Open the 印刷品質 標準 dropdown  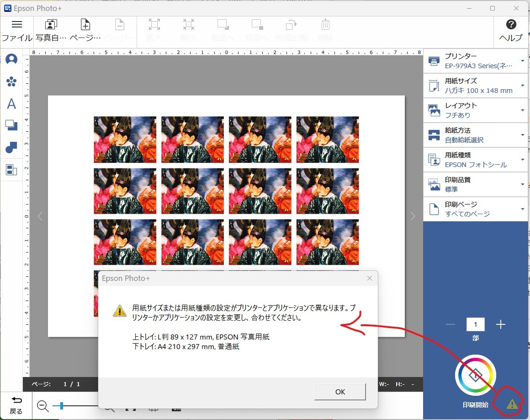(x=476, y=184)
